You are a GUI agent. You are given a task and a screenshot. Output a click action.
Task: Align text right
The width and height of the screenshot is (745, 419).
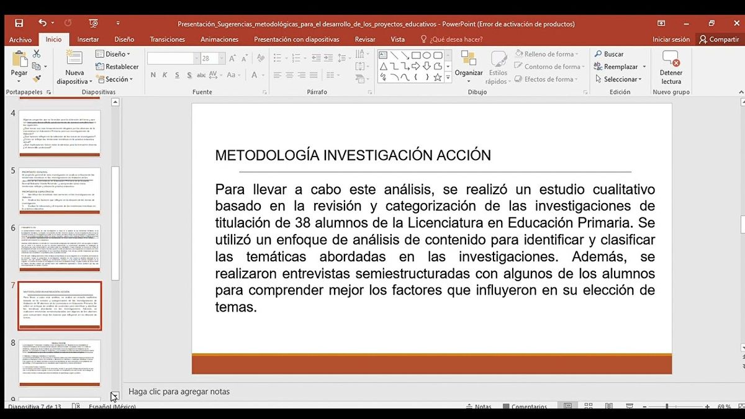click(302, 75)
